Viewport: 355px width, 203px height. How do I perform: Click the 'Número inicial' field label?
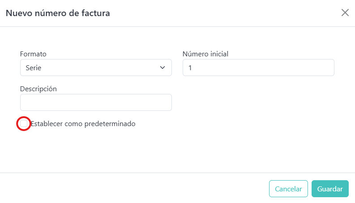205,54
